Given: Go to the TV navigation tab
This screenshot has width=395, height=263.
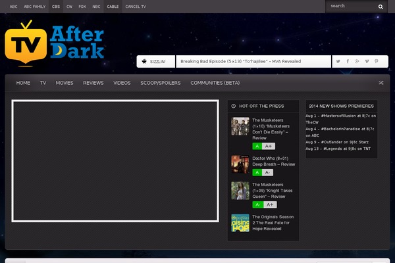Looking at the screenshot, I should point(43,83).
